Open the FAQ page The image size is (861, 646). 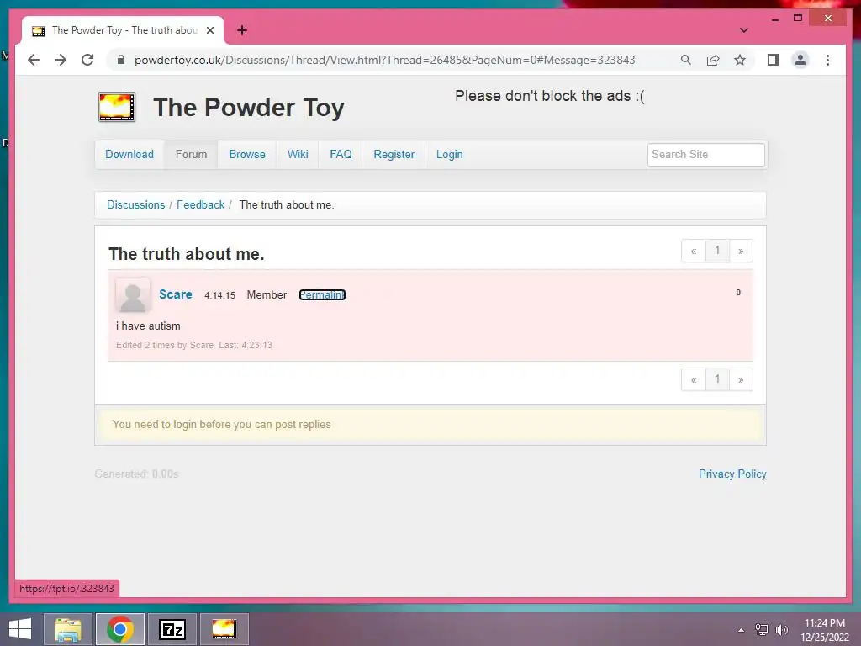click(341, 155)
